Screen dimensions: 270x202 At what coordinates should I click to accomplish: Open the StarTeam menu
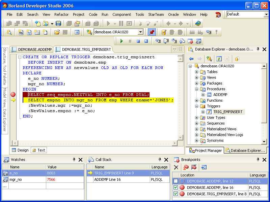pyautogui.click(x=156, y=14)
